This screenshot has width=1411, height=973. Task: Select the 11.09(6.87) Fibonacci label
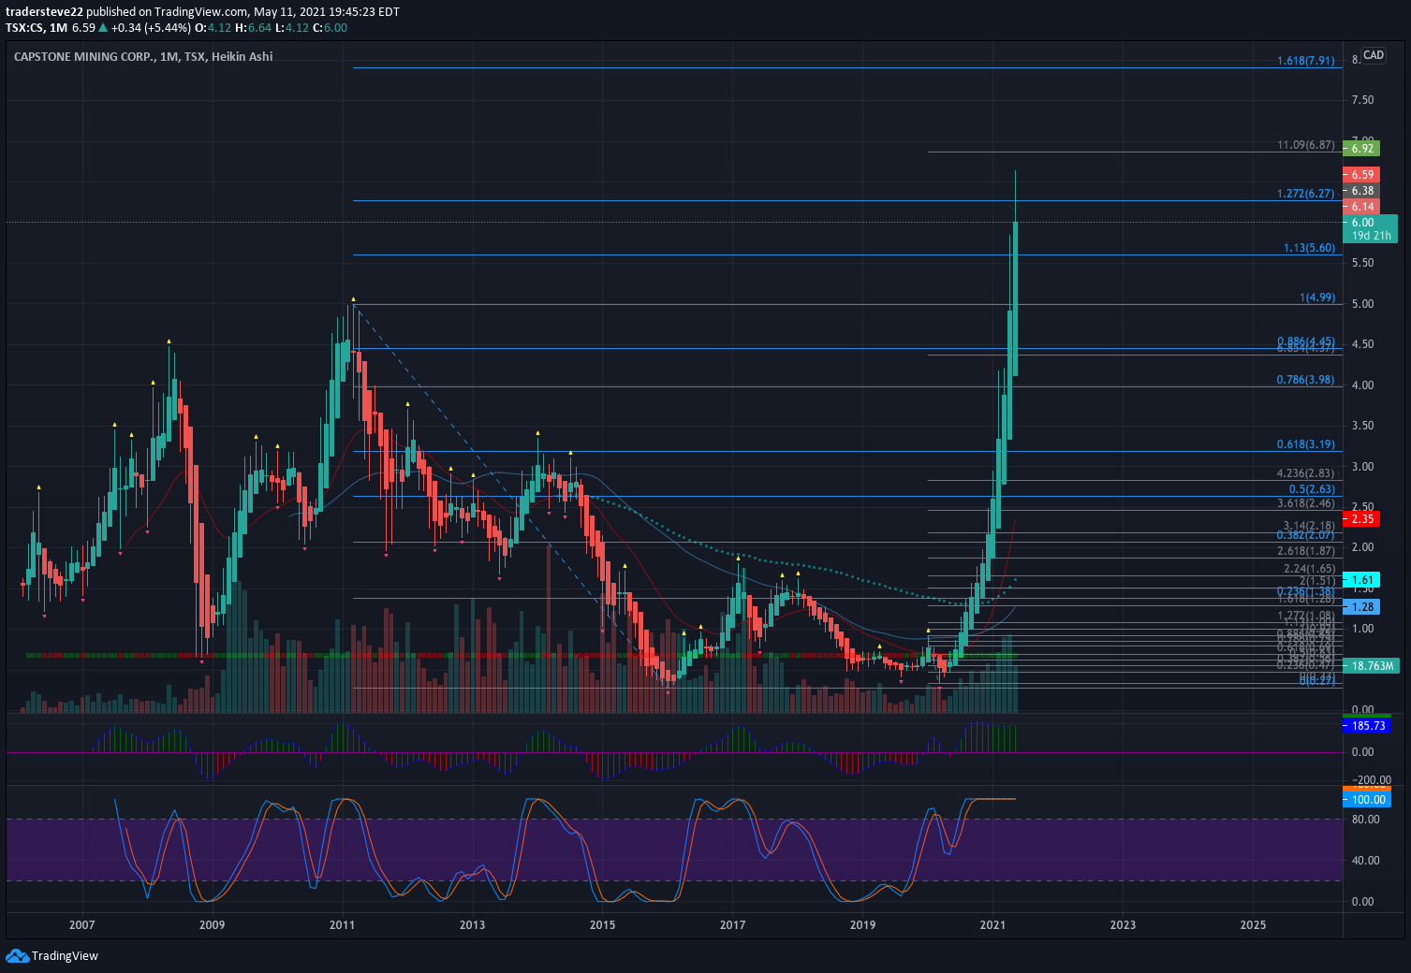[1306, 145]
